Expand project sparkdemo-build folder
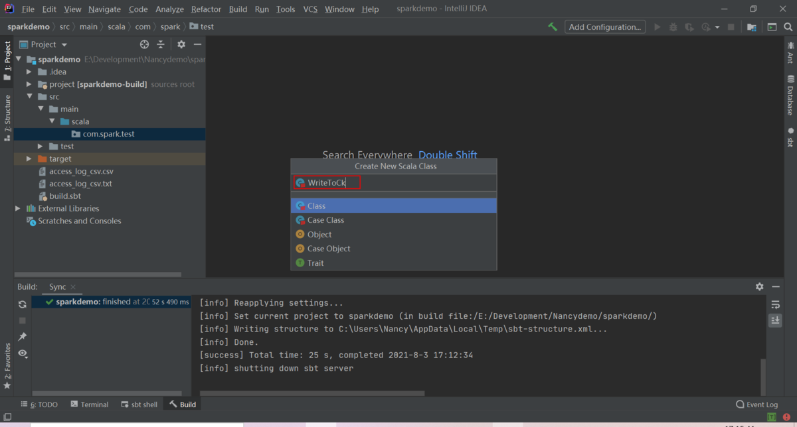This screenshot has height=427, width=797. pyautogui.click(x=29, y=84)
